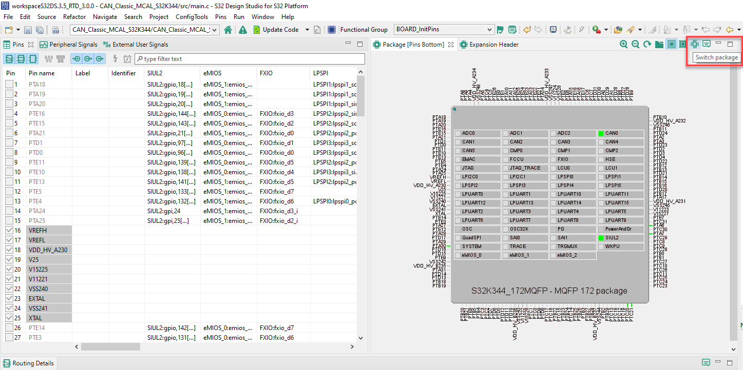Viewport: 743px width, 370px height.
Task: Click the Update Code icon in toolbar
Action: pyautogui.click(x=257, y=29)
